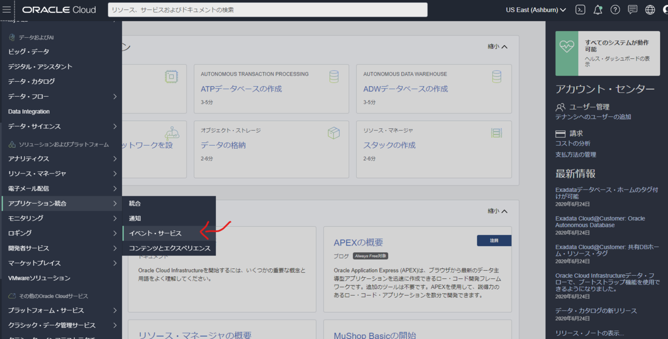Click the compute chip icon card
This screenshot has height=339, width=668.
click(x=171, y=76)
